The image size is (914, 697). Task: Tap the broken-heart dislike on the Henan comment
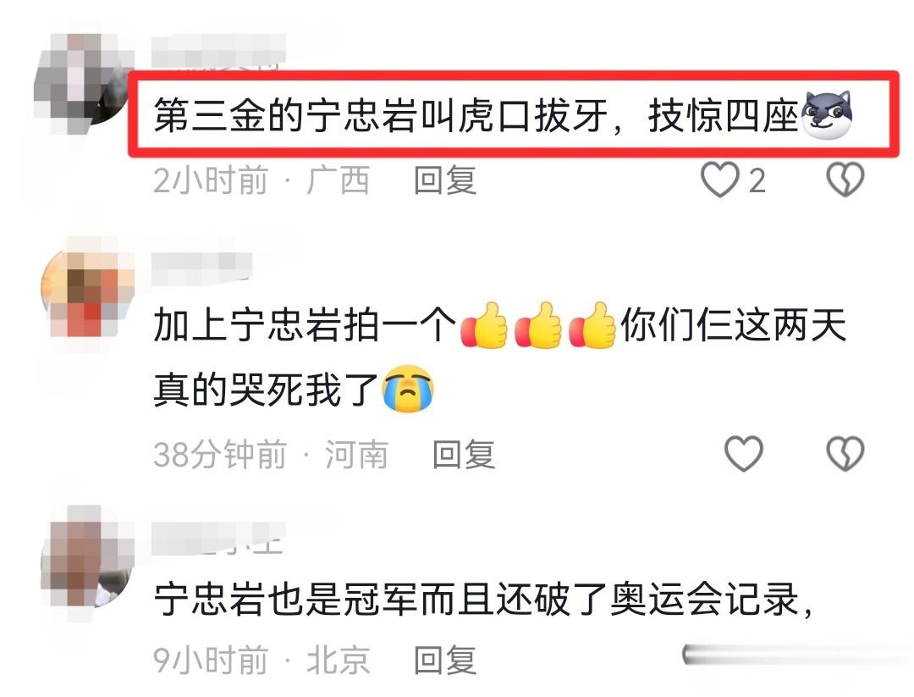pyautogui.click(x=845, y=453)
